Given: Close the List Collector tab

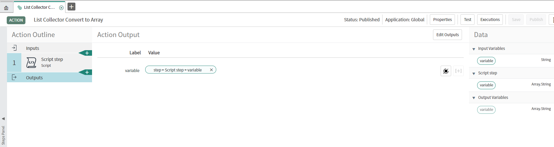Looking at the screenshot, I should (61, 8).
